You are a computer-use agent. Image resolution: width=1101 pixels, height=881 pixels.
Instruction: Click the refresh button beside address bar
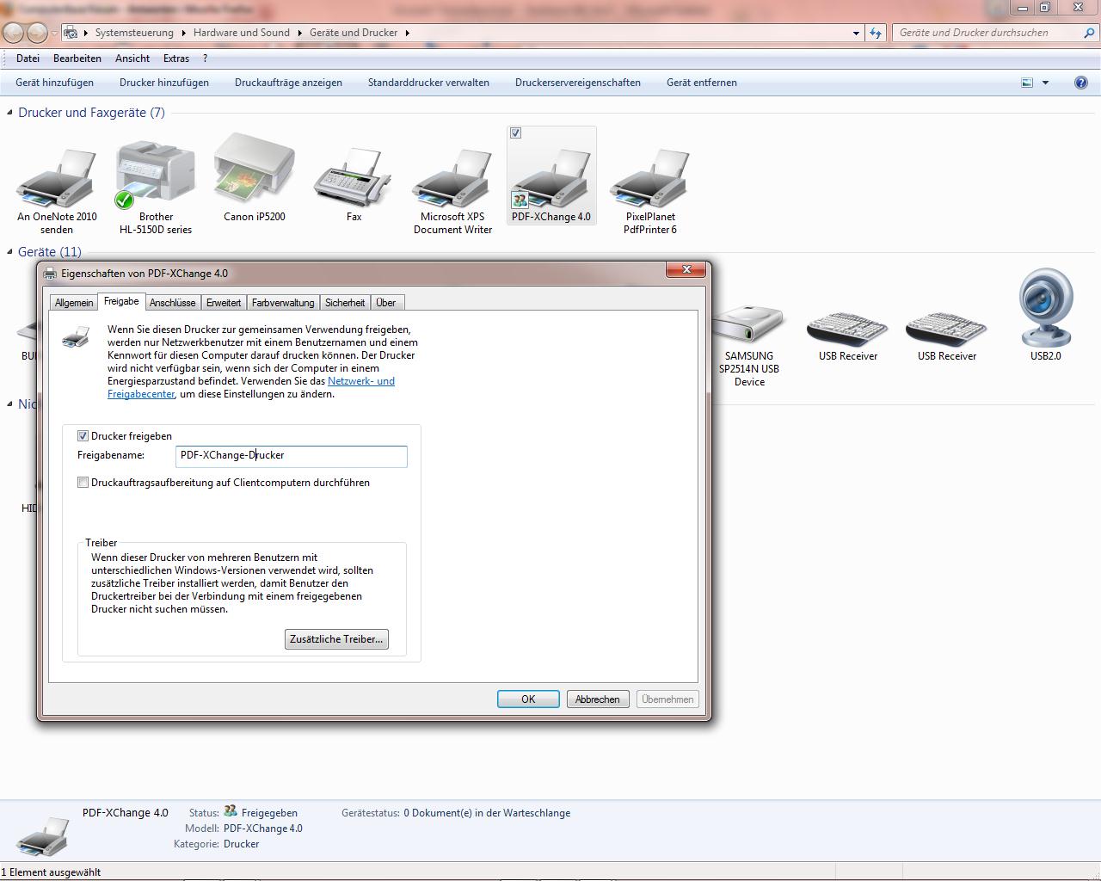click(x=876, y=33)
